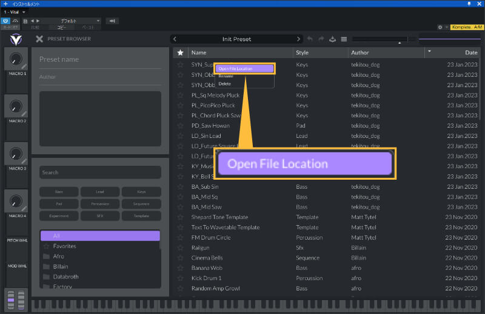Go to the previous preset with left chevron
The height and width of the screenshot is (314, 485).
click(175, 39)
